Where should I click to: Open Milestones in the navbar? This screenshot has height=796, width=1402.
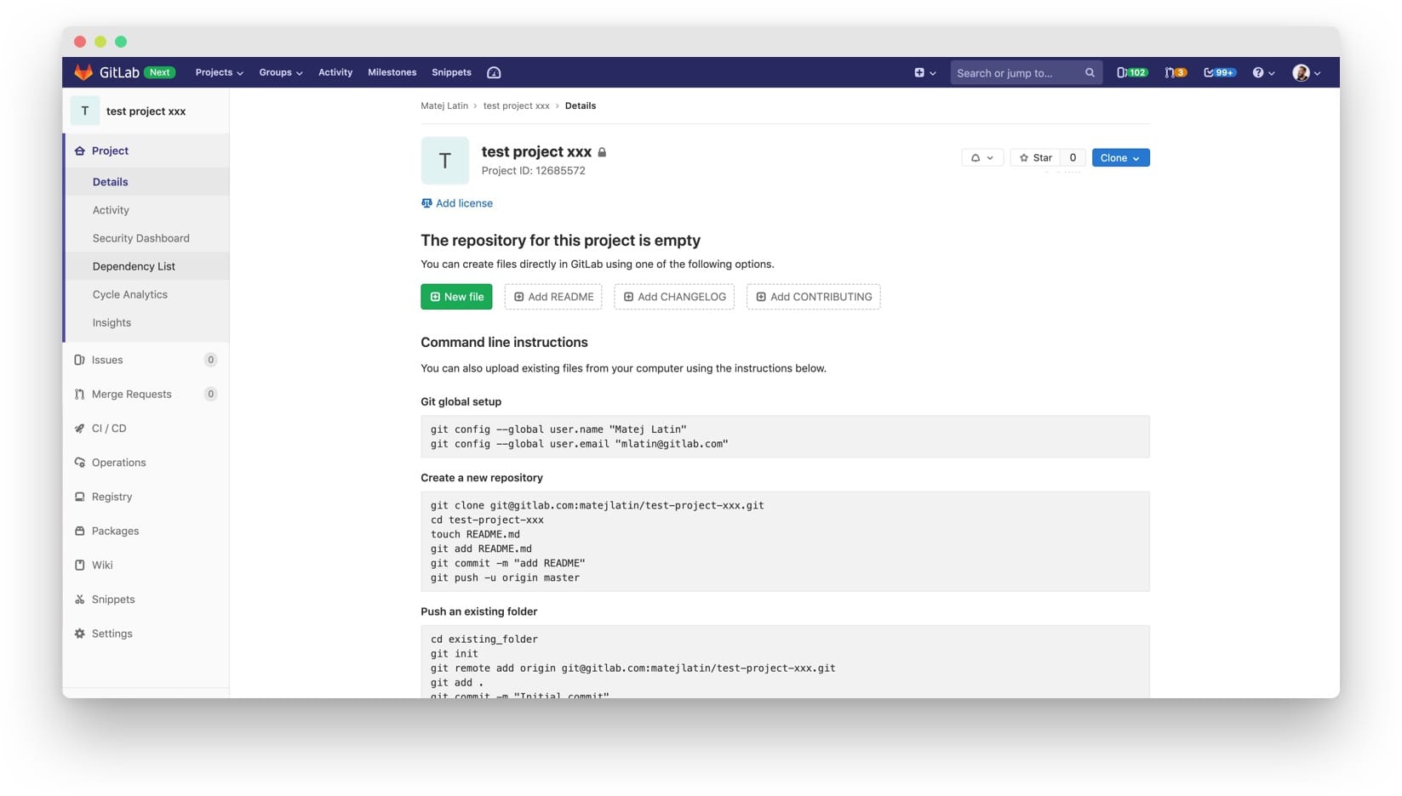392,72
